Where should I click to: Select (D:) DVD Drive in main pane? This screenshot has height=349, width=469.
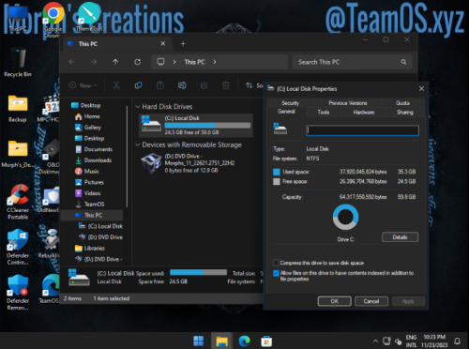tap(196, 163)
